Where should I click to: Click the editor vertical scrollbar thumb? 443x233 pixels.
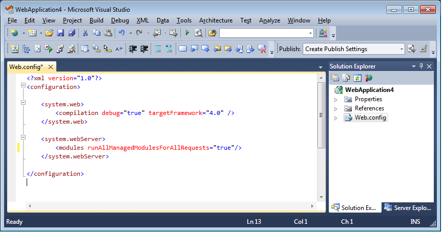coord(321,115)
